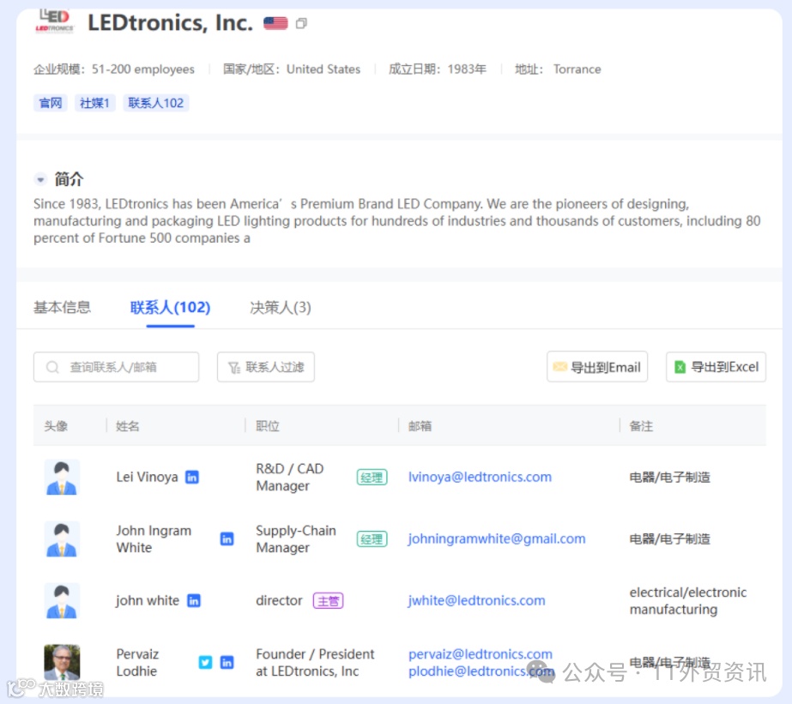Click pervaiz@ledtronics.com email link
The height and width of the screenshot is (704, 792).
[481, 654]
